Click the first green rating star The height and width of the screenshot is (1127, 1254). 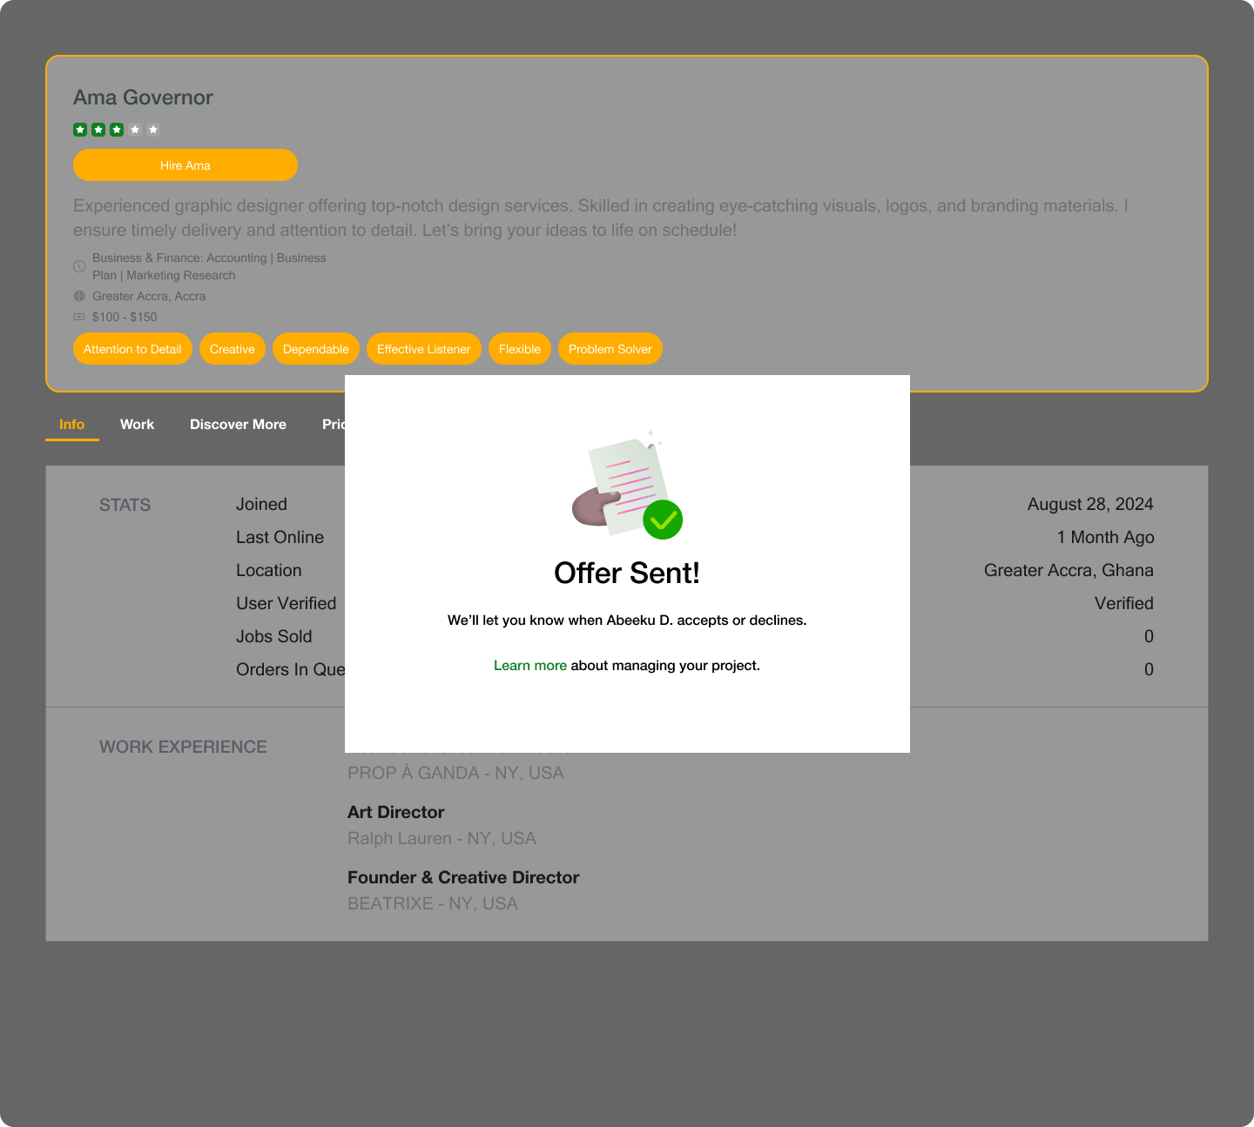click(x=80, y=130)
